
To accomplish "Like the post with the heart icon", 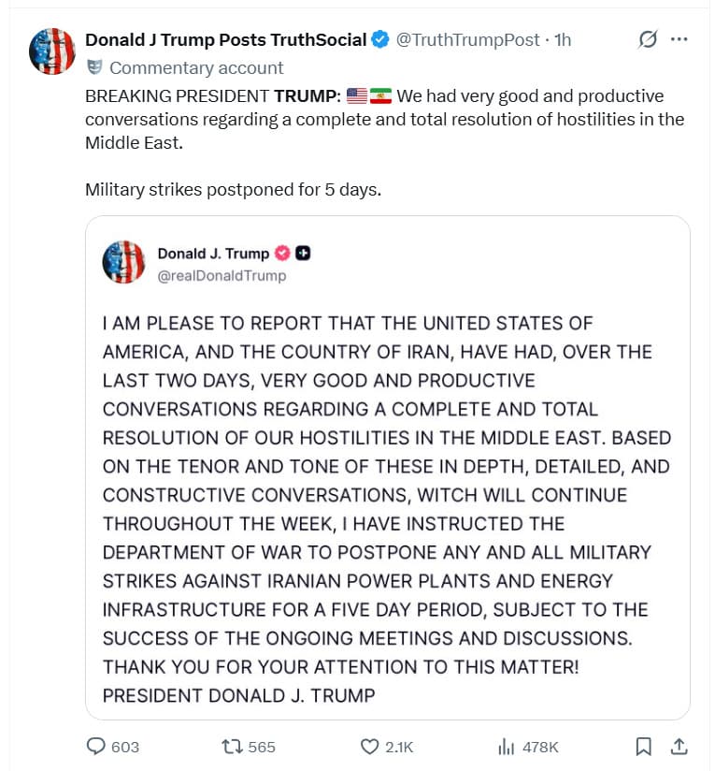I will pos(369,747).
